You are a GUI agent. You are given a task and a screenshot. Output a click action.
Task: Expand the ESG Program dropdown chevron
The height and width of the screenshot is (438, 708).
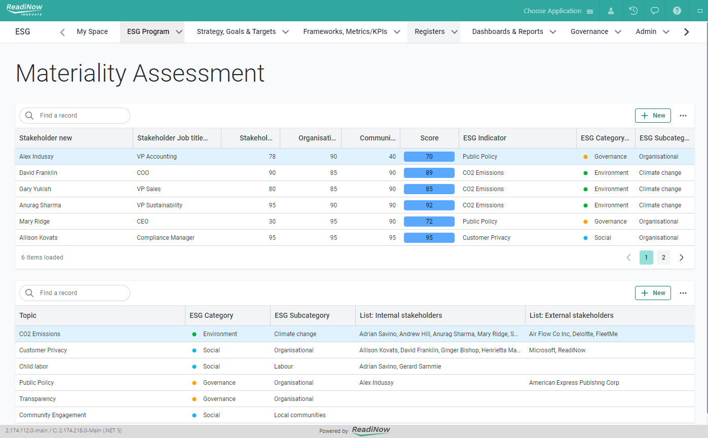pos(179,32)
